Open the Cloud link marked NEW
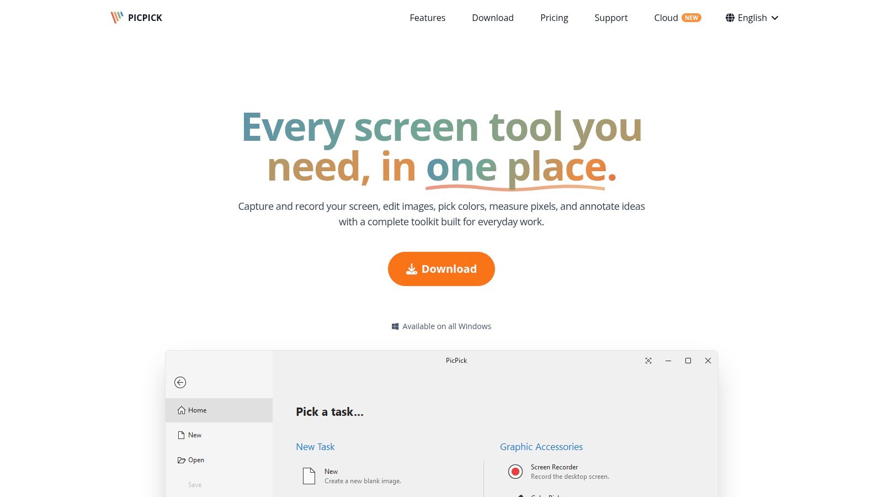The height and width of the screenshot is (497, 883). pos(677,18)
